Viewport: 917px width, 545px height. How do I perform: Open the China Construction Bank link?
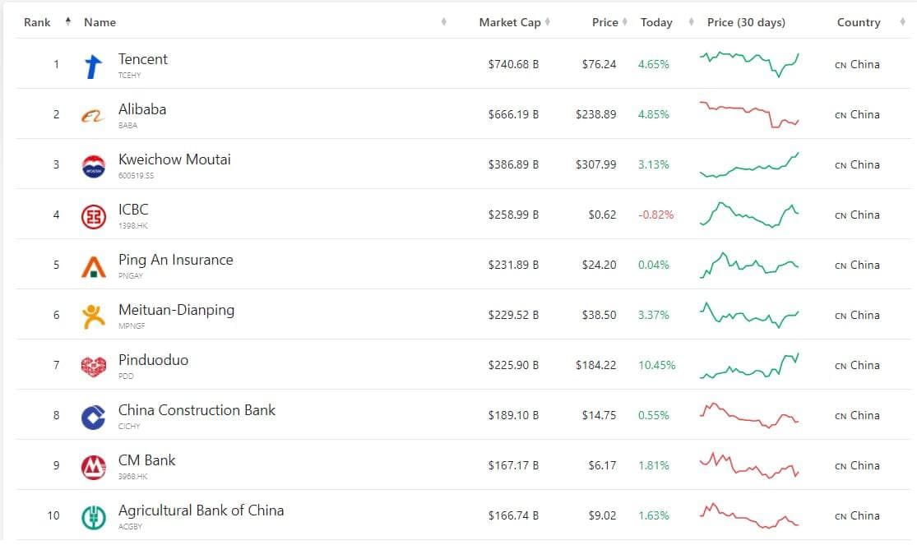(x=197, y=410)
